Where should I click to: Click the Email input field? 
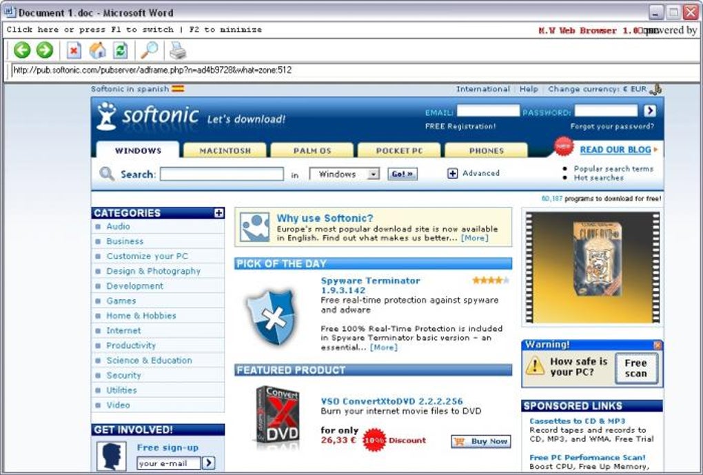pos(488,110)
